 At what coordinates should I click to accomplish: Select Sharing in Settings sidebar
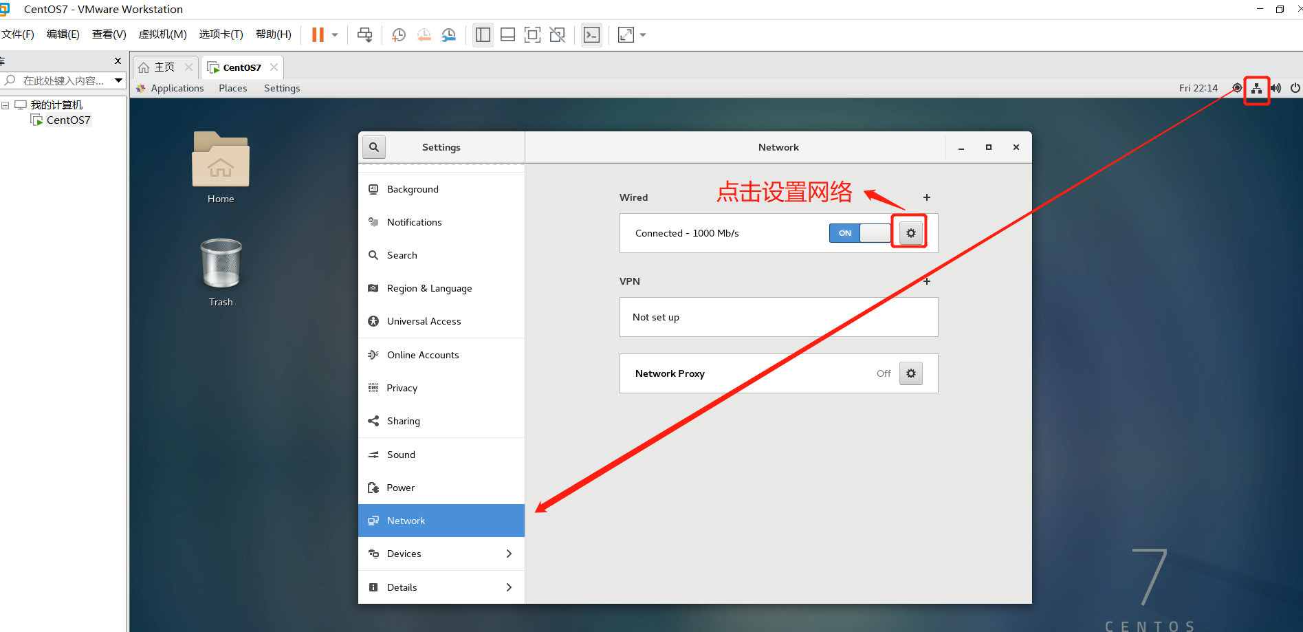tap(441, 421)
